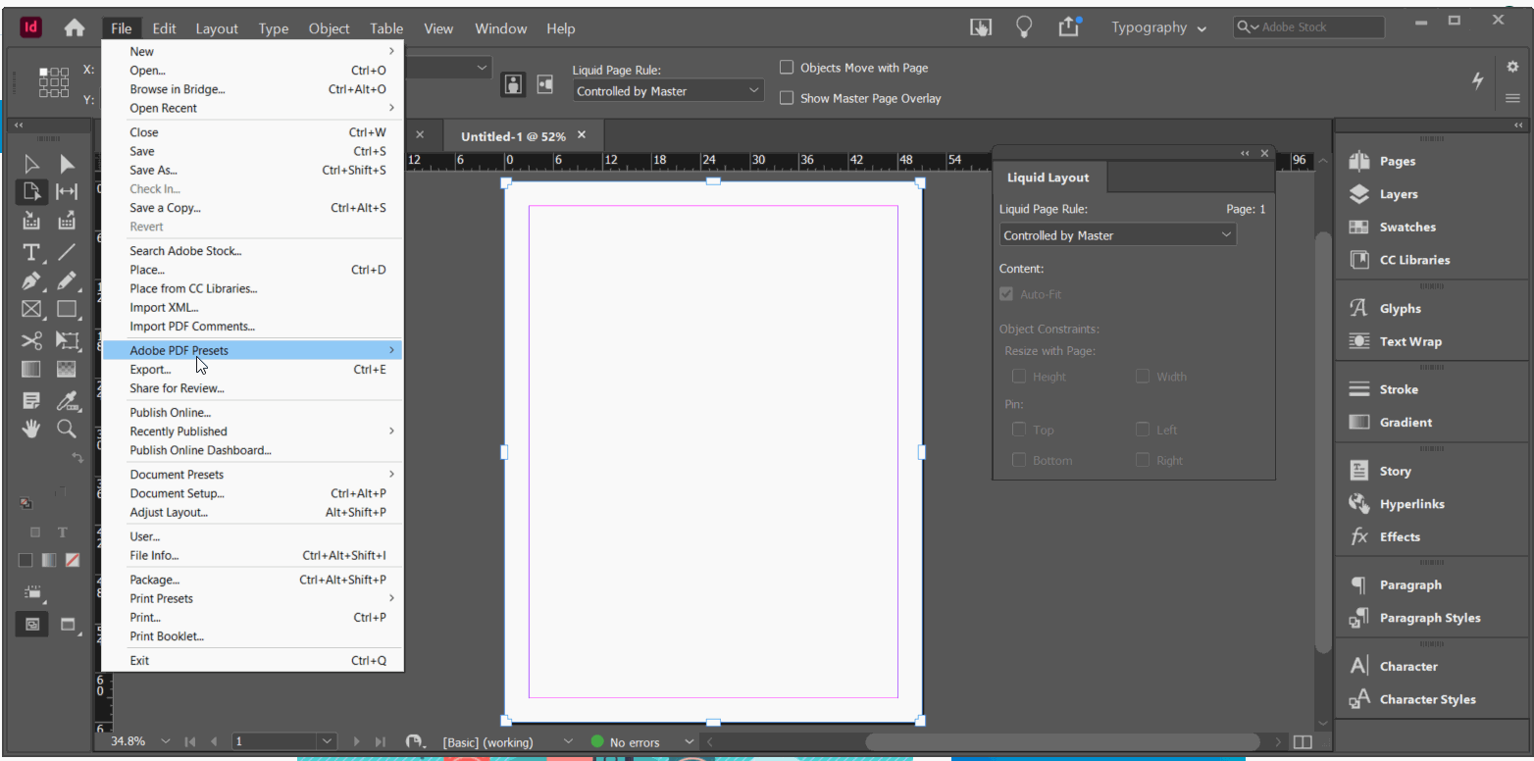Enable Show Master Page Overlay checkbox
Image resolution: width=1534 pixels, height=761 pixels.
tap(787, 98)
